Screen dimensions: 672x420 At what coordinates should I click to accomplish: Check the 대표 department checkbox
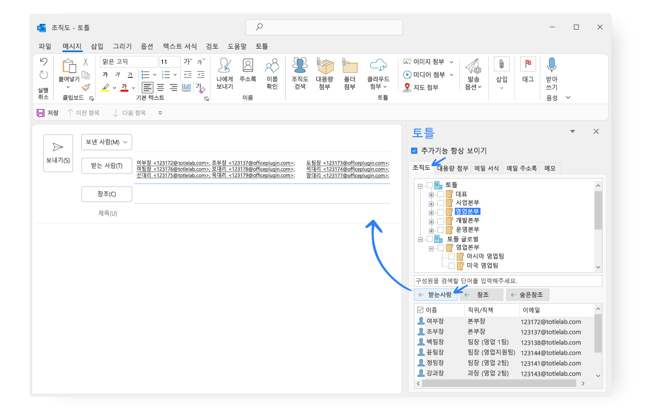click(x=441, y=194)
